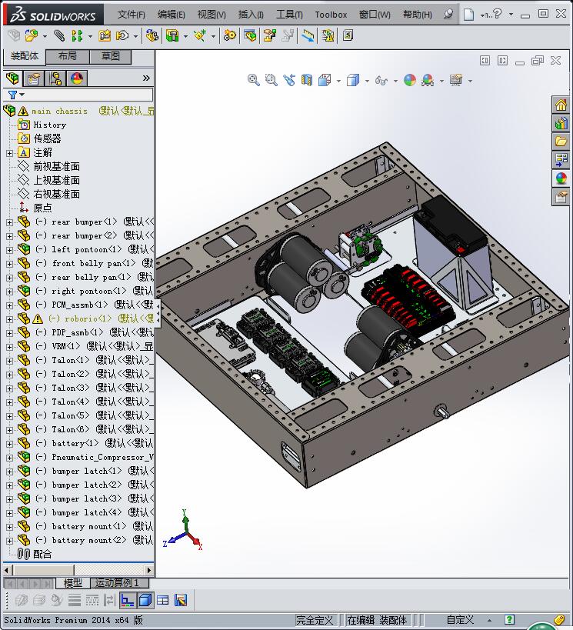Click the Zoom to Fit magnifier icon
This screenshot has height=630, width=573.
(253, 80)
